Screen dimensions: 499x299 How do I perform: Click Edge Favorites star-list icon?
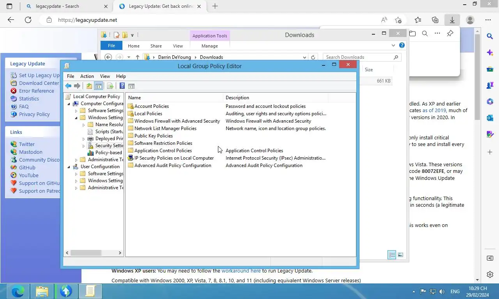[418, 20]
